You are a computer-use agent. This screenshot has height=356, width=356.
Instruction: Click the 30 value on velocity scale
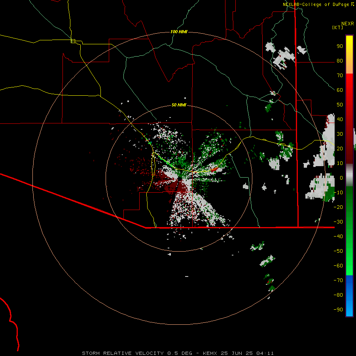pyautogui.click(x=340, y=134)
